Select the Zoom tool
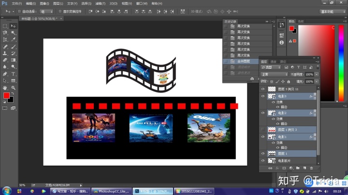Viewport: 348px width, 195px height. pyautogui.click(x=14, y=88)
